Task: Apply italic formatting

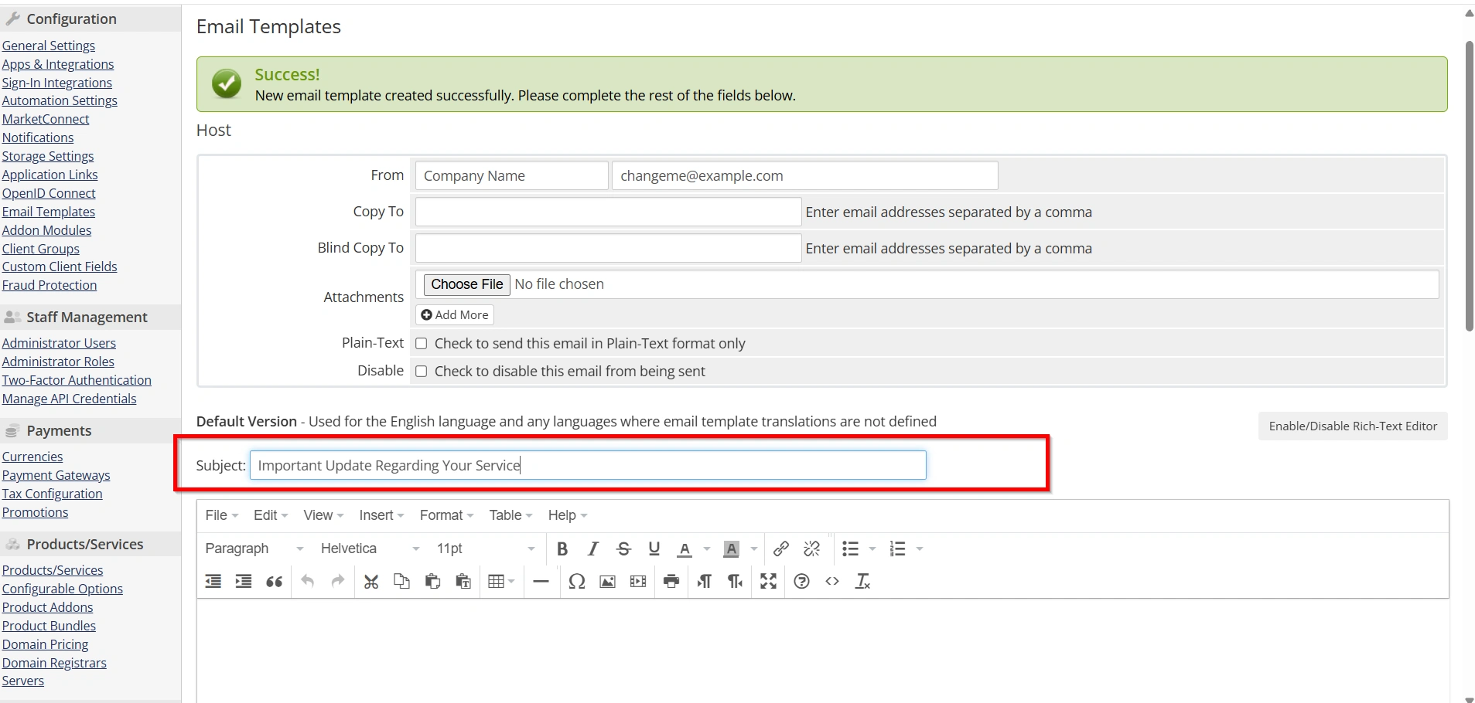Action: [x=592, y=548]
